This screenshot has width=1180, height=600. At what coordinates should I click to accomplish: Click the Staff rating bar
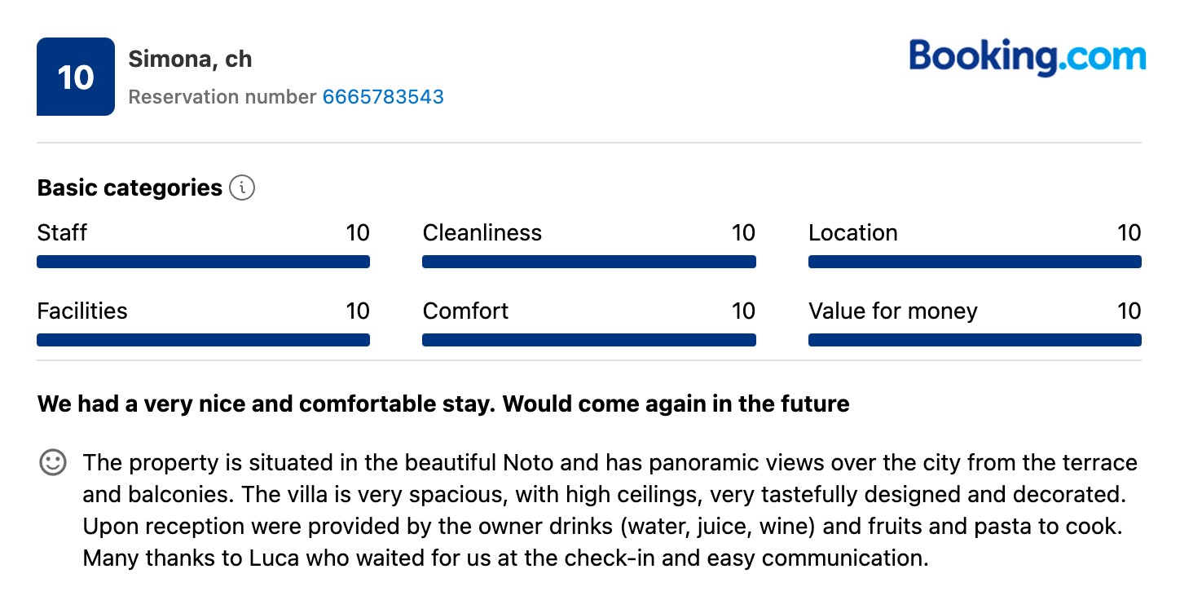pos(204,262)
